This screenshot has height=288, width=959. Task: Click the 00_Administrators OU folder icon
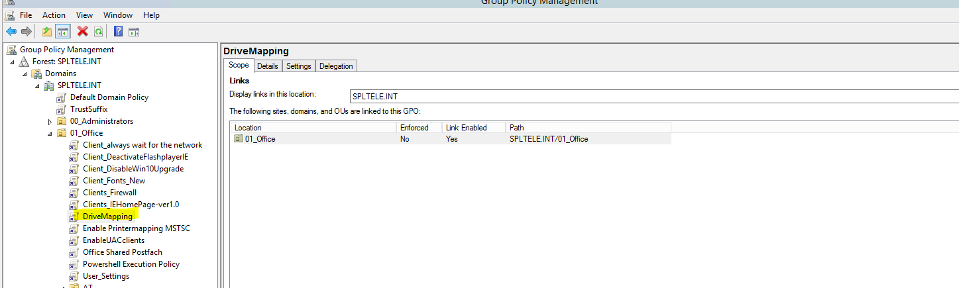63,121
